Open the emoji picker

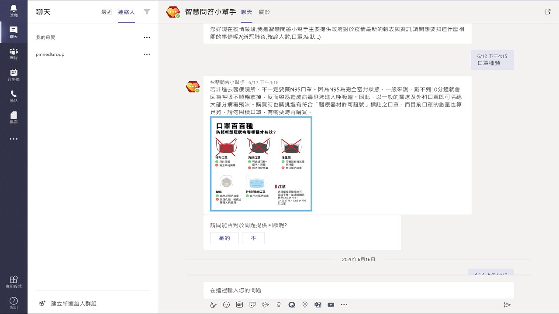226,305
